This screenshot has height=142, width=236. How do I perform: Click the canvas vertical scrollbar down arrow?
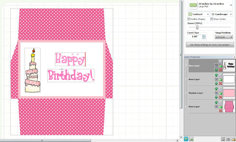[x=181, y=137]
